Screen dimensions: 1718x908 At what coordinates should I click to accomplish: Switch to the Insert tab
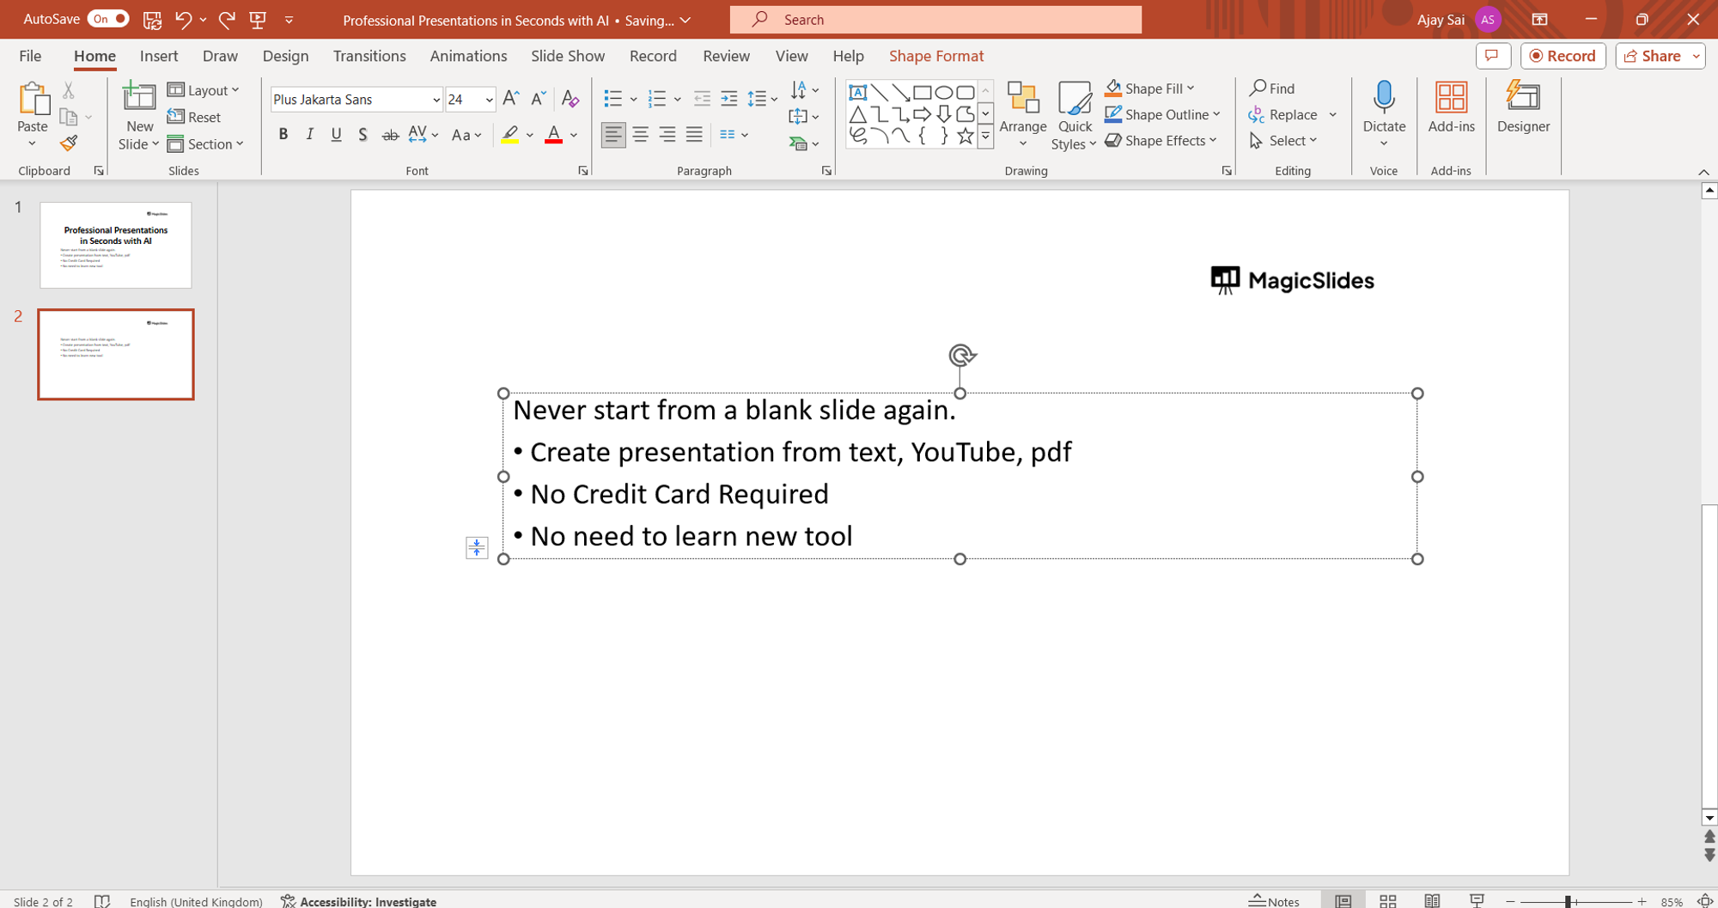(x=159, y=56)
